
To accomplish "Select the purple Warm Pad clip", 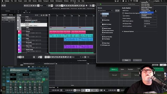I will 78,47.
